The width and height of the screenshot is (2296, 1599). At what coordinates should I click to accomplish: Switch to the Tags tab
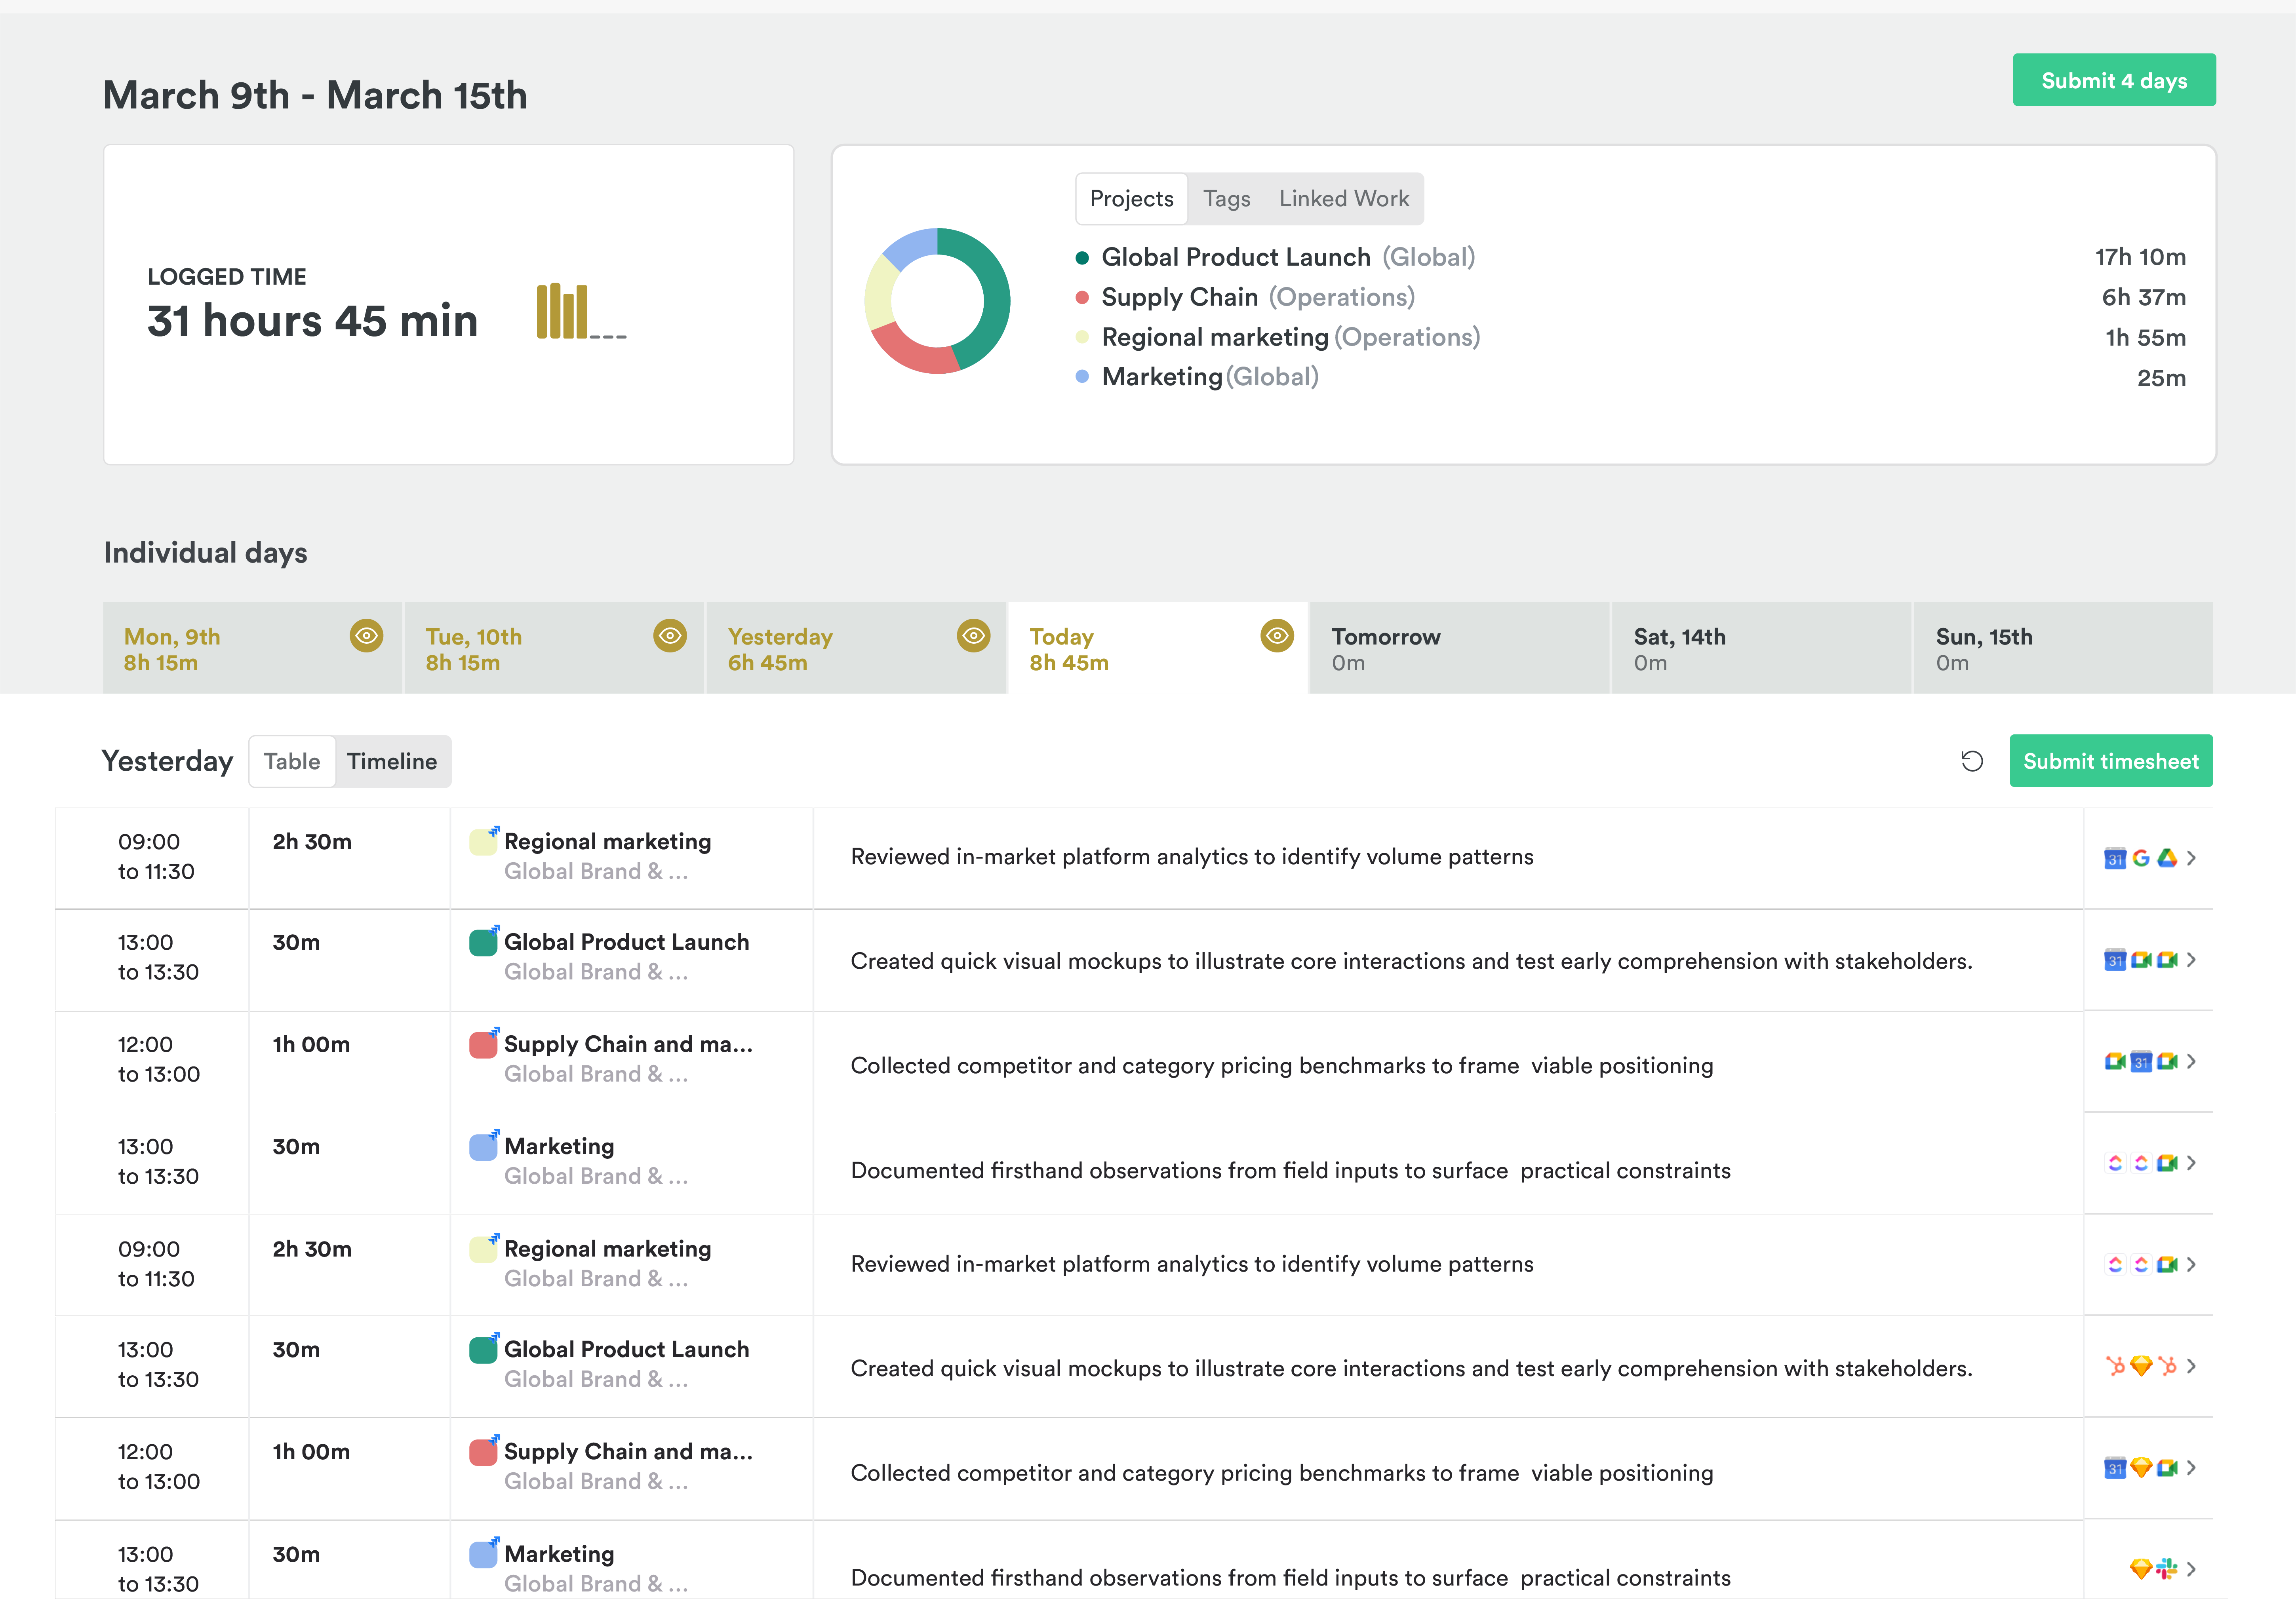point(1226,199)
